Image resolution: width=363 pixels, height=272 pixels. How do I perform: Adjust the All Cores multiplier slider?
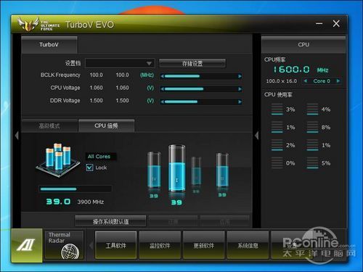(x=76, y=189)
